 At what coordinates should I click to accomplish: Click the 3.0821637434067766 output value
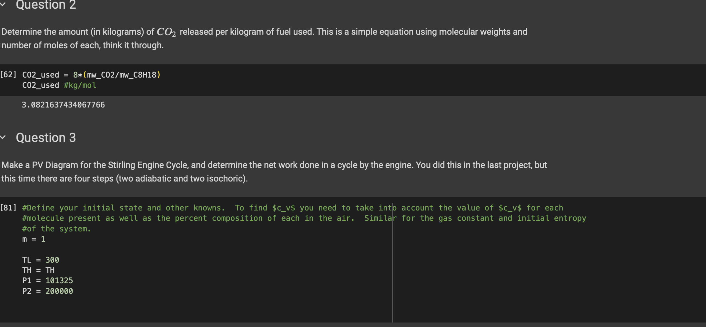coord(63,105)
